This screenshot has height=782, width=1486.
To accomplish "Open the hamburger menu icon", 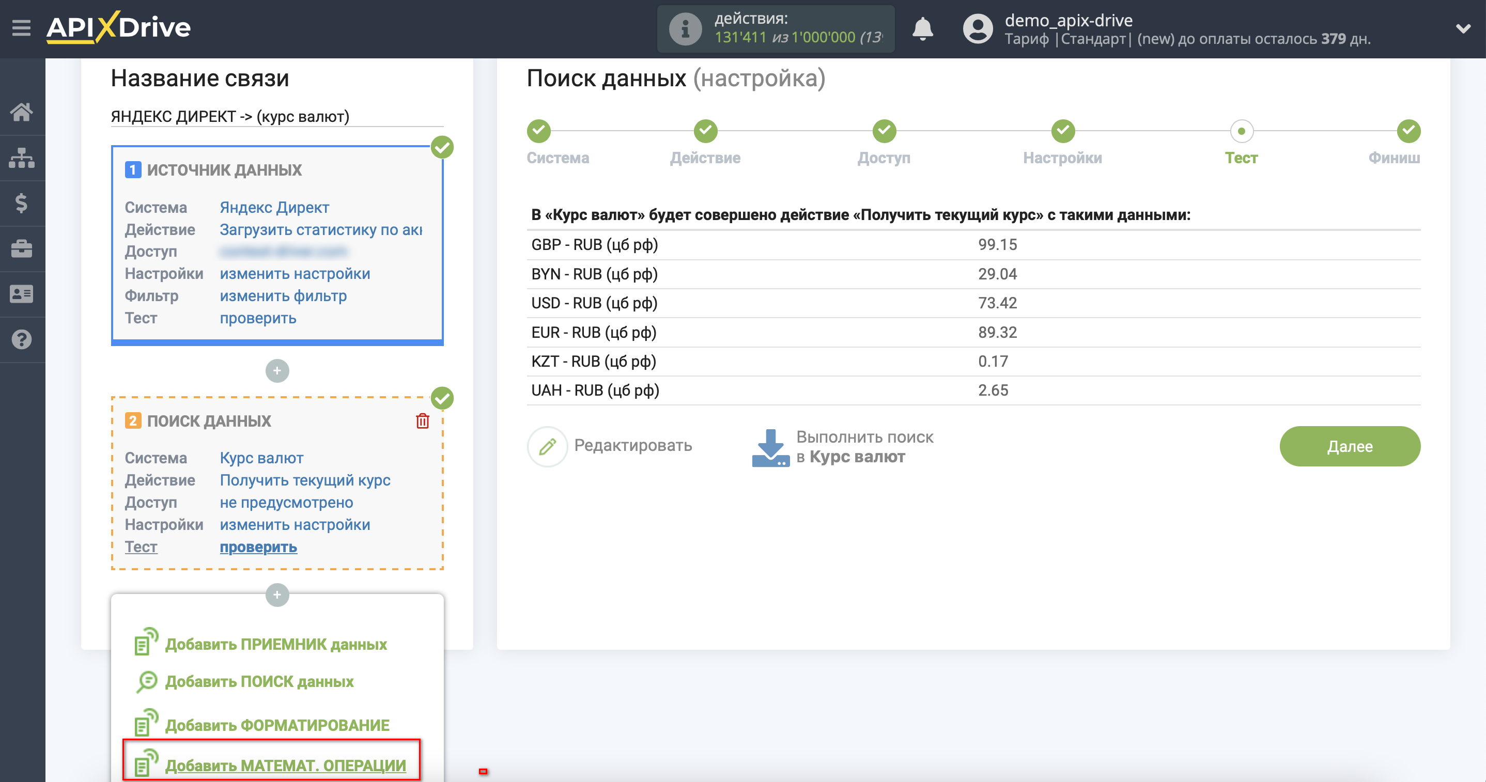I will pyautogui.click(x=21, y=28).
